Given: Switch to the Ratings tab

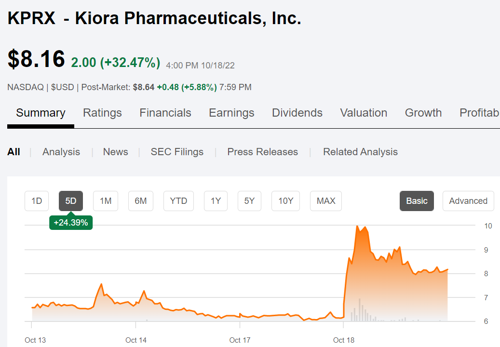Looking at the screenshot, I should [102, 113].
